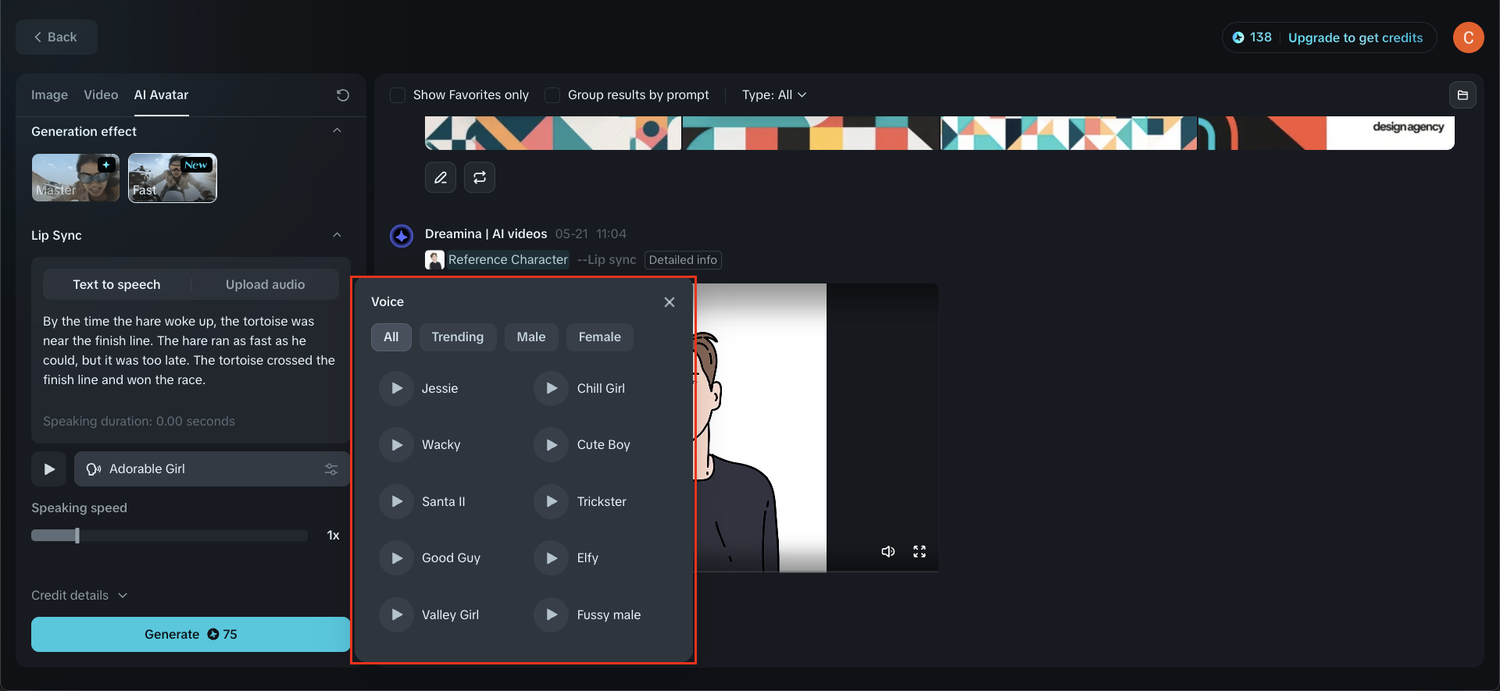Screen dimensions: 1500x691
Task: Go Back to the previous page
Action: click(x=56, y=37)
